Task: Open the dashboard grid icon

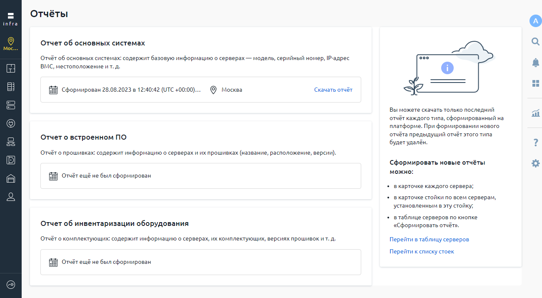Action: point(535,83)
